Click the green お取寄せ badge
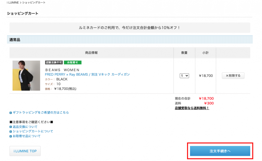This screenshot has width=262, height=161. pyautogui.click(x=73, y=62)
